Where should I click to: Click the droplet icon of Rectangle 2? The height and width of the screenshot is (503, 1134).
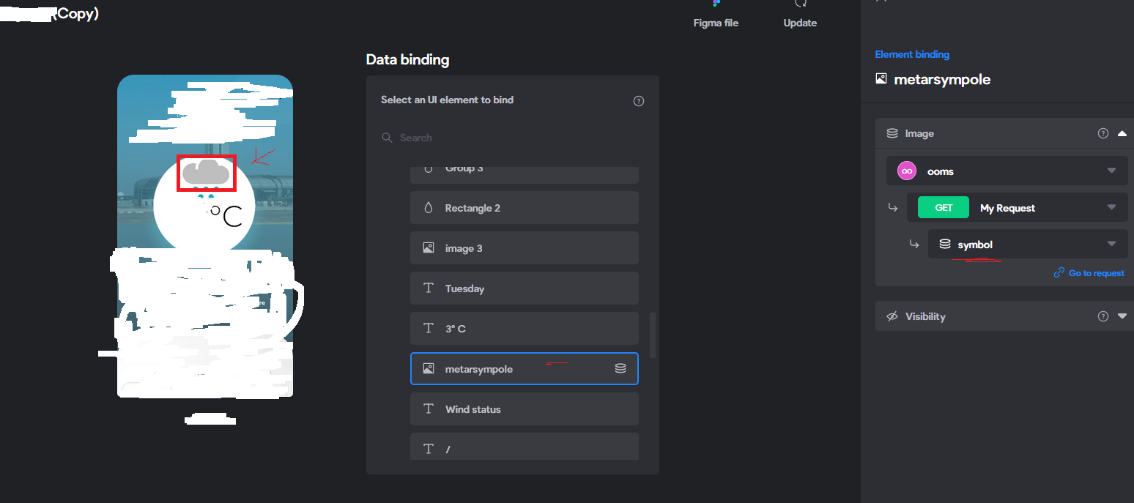(x=429, y=208)
